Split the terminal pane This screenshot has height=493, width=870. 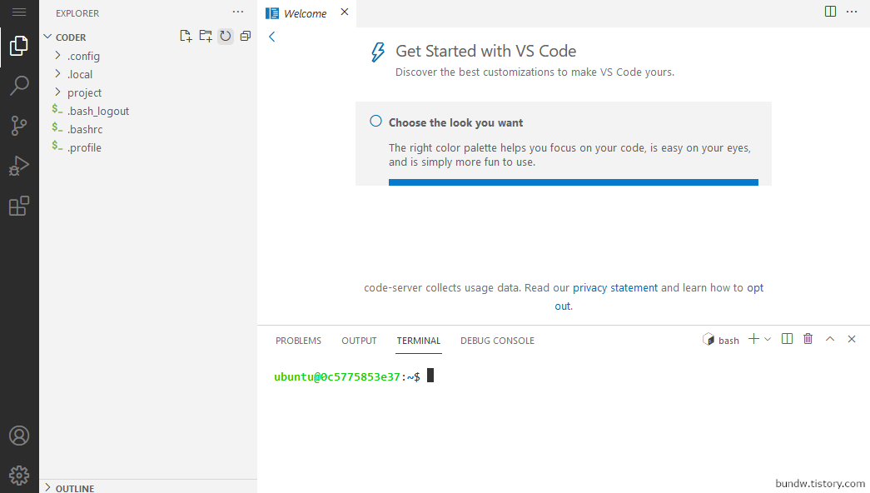coord(787,339)
